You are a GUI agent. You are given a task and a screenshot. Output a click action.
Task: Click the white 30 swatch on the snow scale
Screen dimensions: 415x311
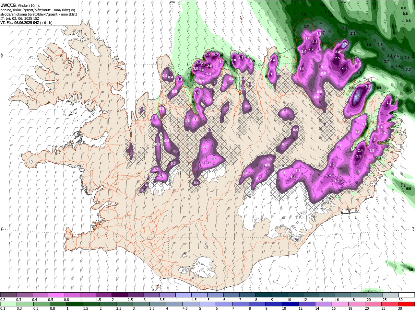pos(407,295)
